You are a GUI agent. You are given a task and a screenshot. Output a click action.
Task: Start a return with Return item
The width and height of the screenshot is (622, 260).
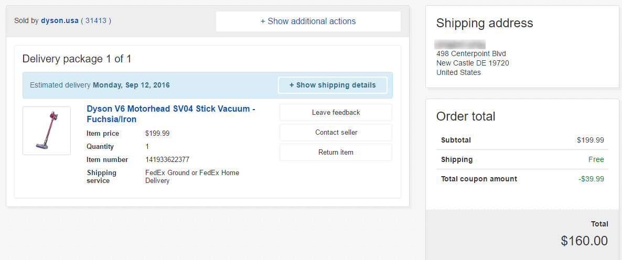coord(336,153)
